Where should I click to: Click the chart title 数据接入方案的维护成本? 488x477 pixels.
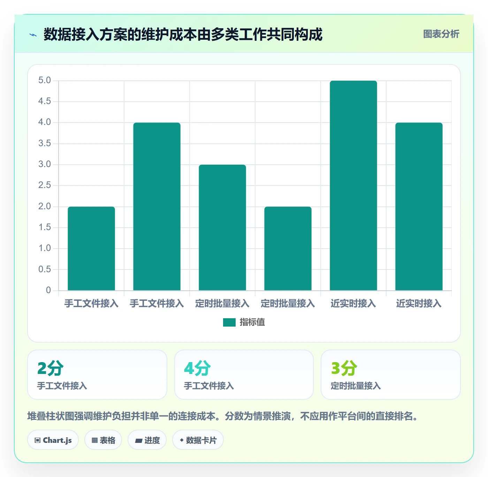[x=183, y=34]
